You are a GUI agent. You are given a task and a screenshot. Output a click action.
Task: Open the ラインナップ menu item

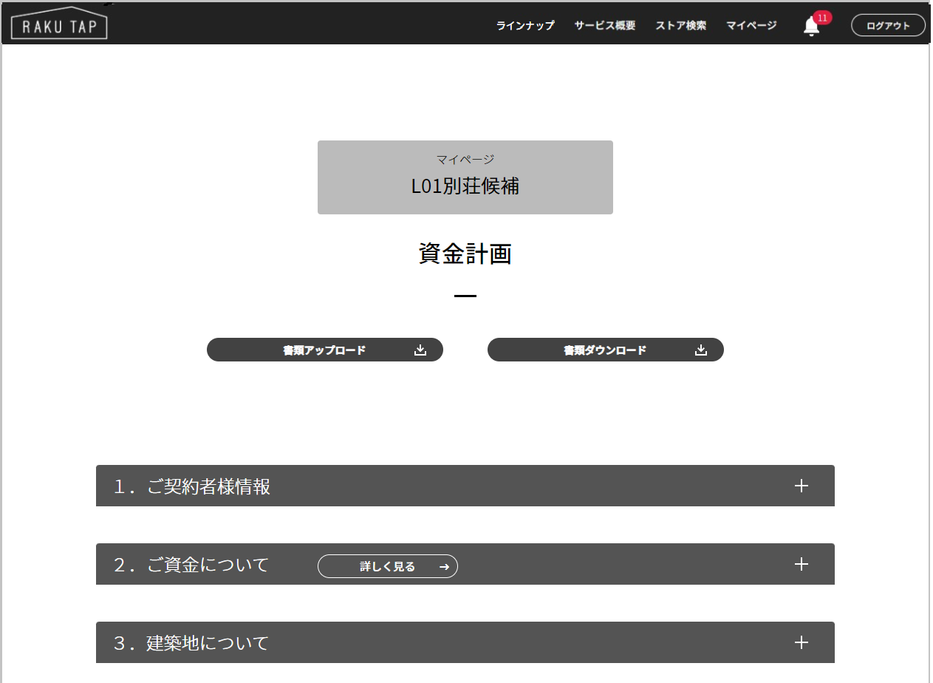click(525, 26)
